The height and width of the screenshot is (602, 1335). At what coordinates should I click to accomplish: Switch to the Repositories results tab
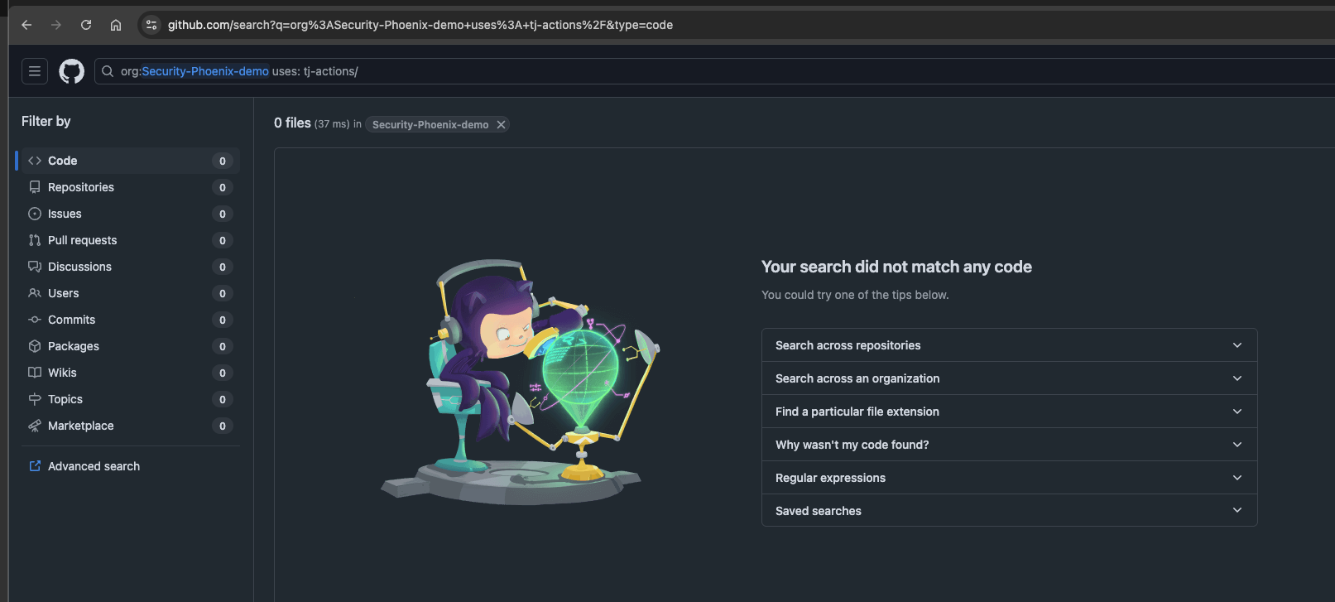(x=80, y=187)
